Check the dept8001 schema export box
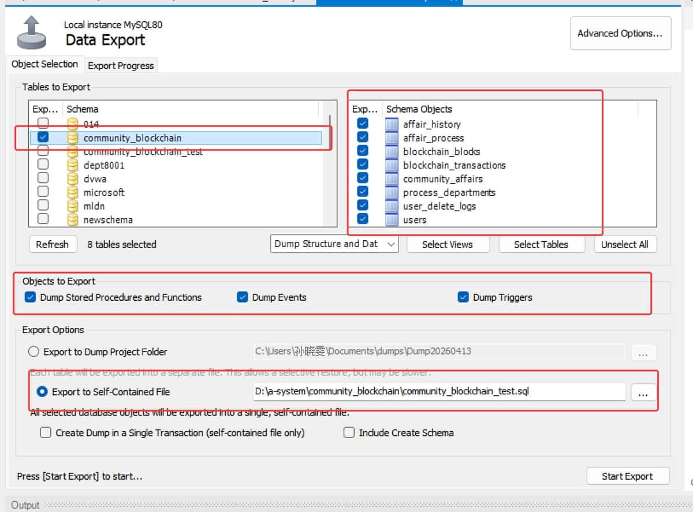This screenshot has height=512, width=693. pyautogui.click(x=43, y=165)
